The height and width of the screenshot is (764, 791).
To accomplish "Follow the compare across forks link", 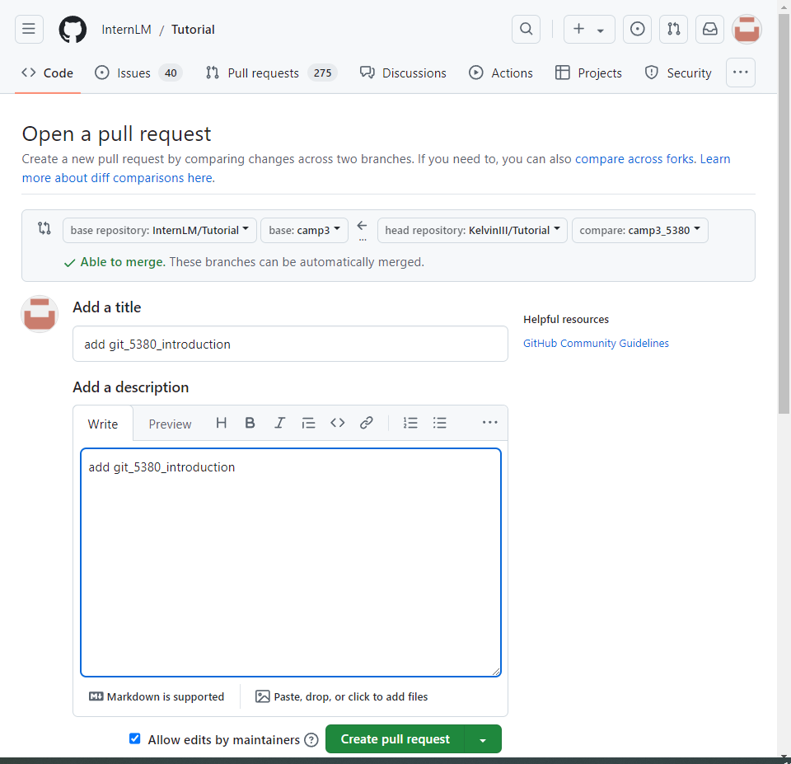I will tap(634, 159).
